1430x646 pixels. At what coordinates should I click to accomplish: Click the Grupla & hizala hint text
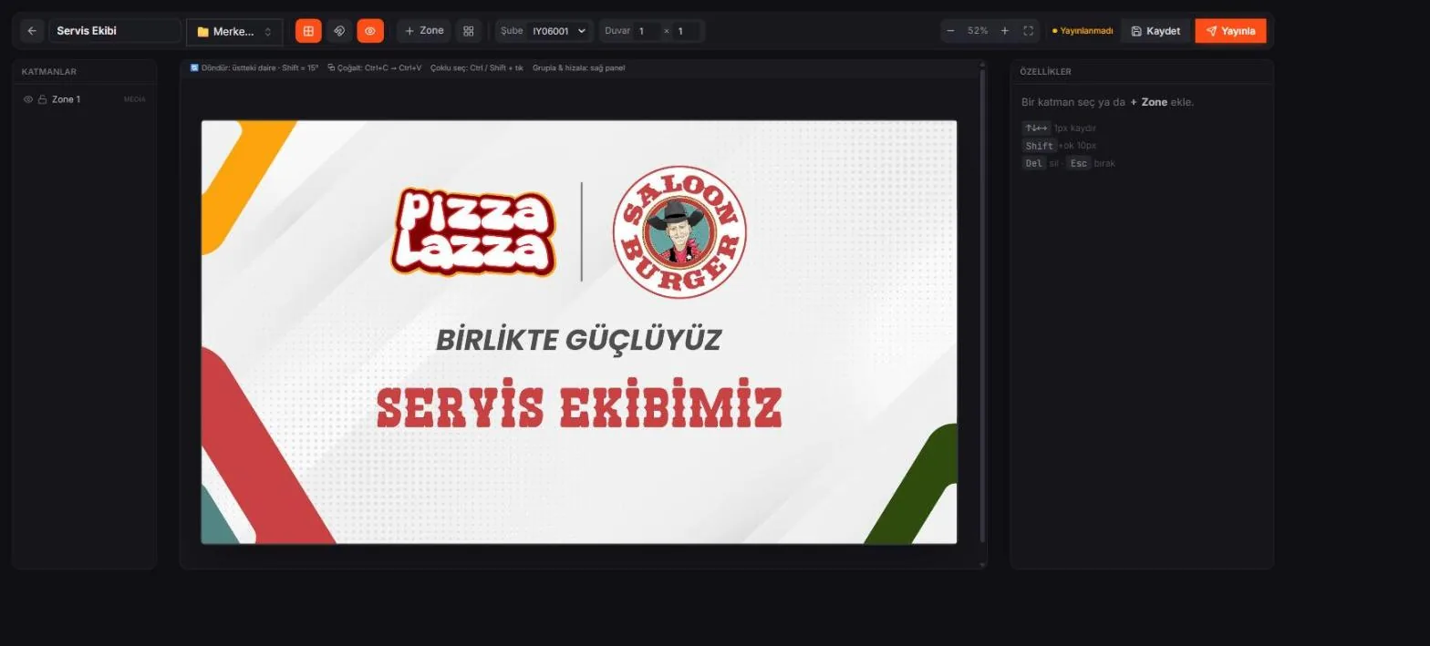[x=579, y=68]
